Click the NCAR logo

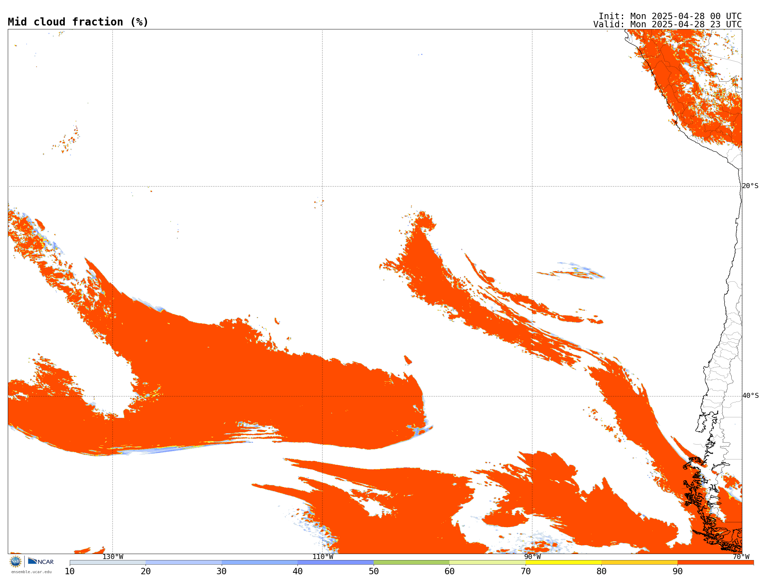(x=41, y=561)
